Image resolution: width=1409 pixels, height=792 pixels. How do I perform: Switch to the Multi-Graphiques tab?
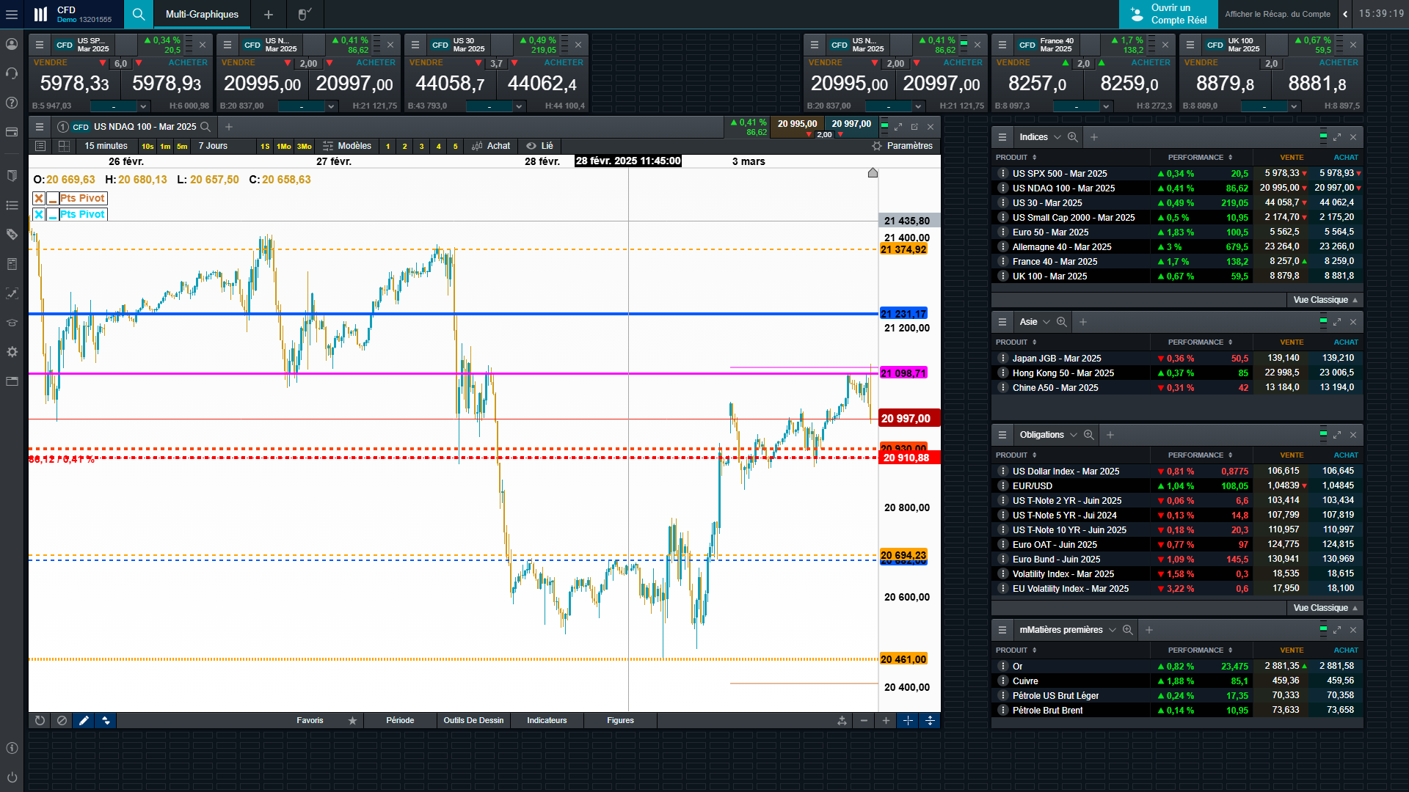202,14
